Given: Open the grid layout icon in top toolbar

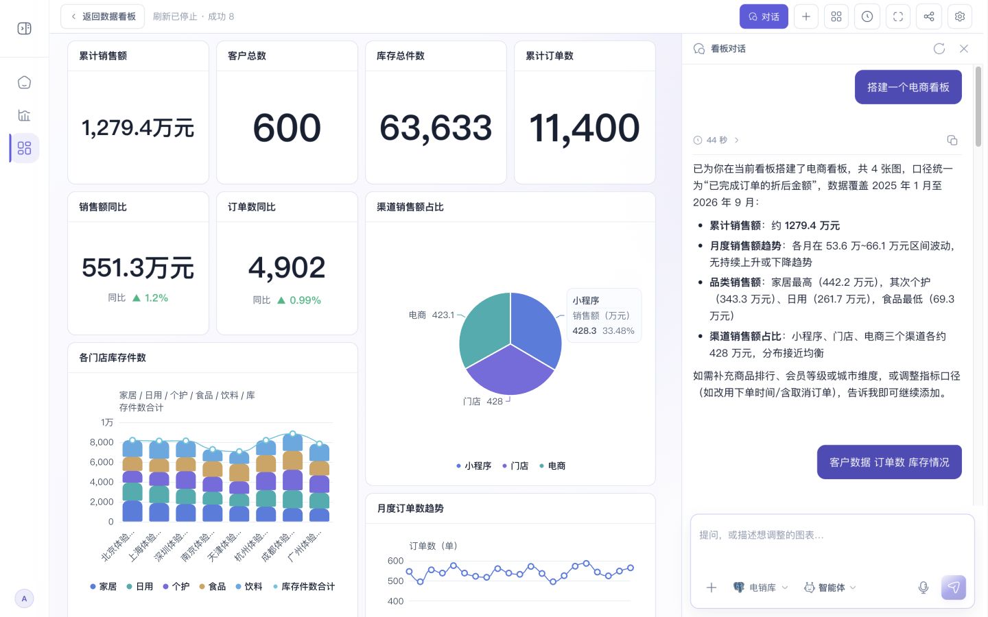Looking at the screenshot, I should 836,16.
